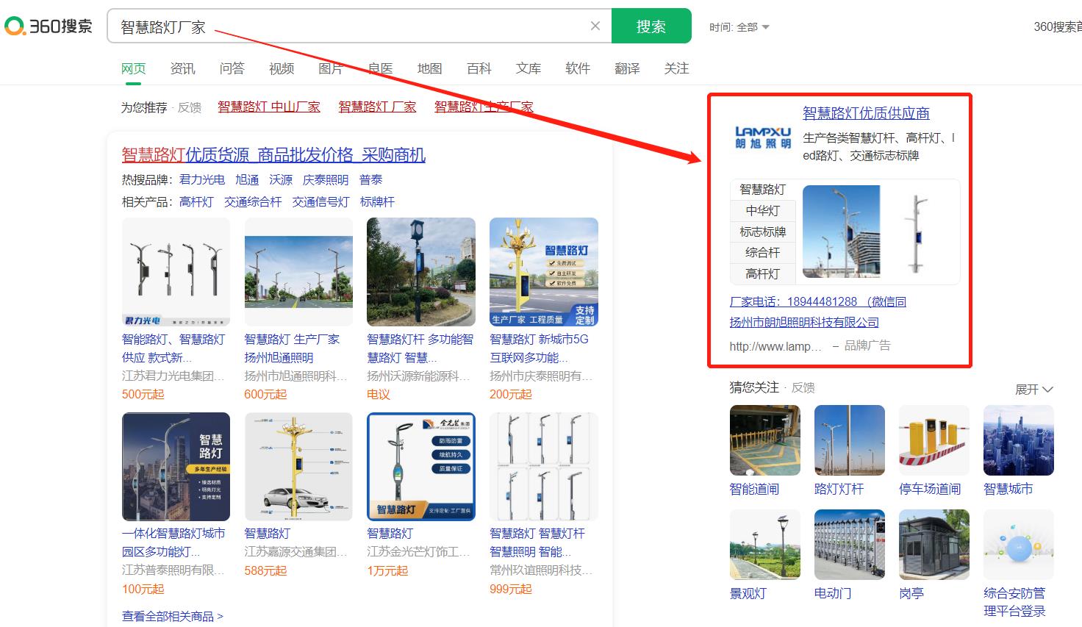Open the ad photo of the building with the street lamp

841,232
